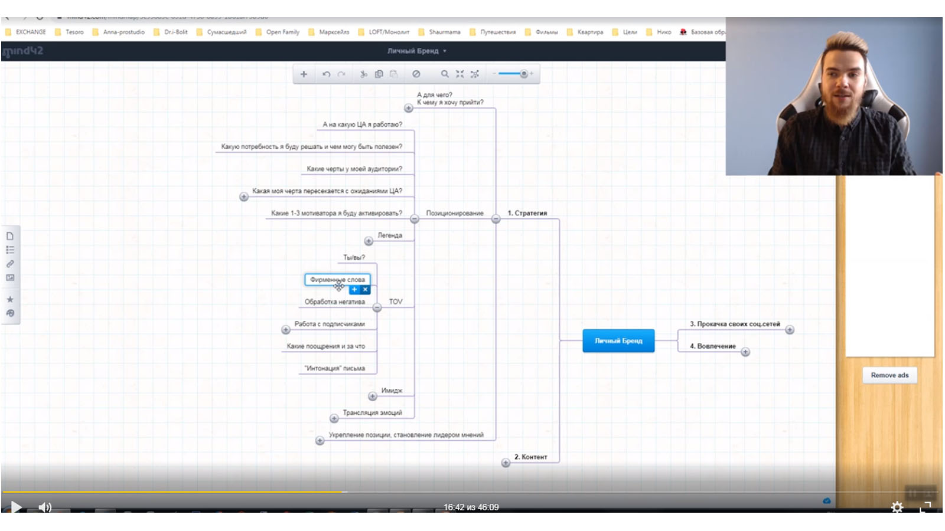Add a new node with the plus tool
The height and width of the screenshot is (531, 945).
click(304, 74)
